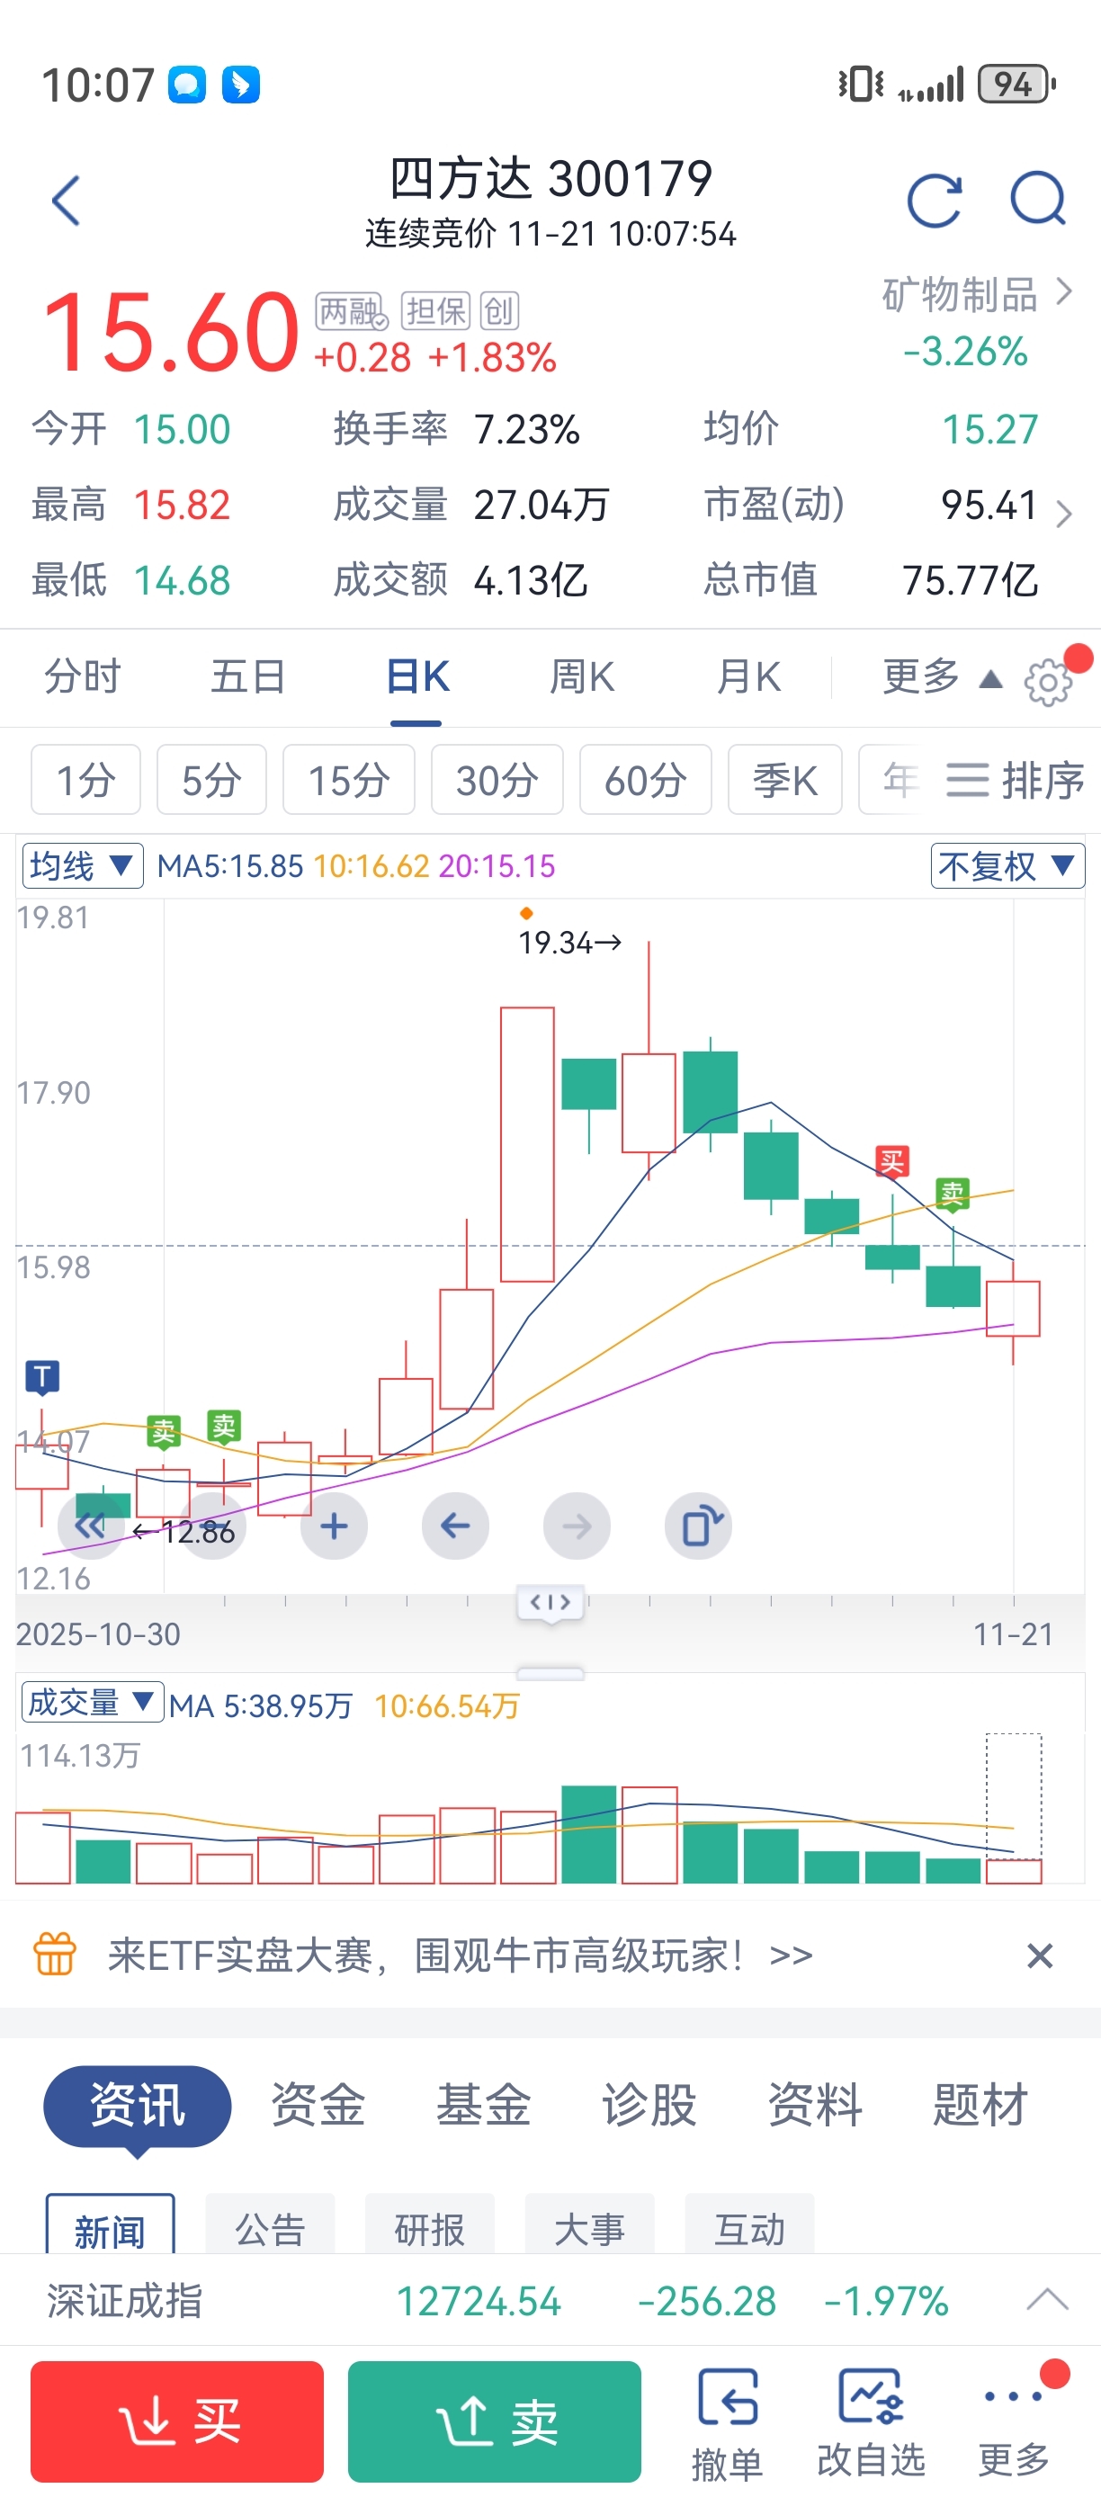The image size is (1101, 2497).
Task: Expand the 更多 period options
Action: (x=939, y=676)
